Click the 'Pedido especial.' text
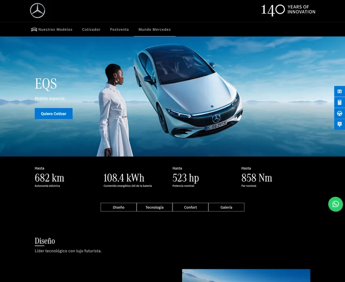 50,99
